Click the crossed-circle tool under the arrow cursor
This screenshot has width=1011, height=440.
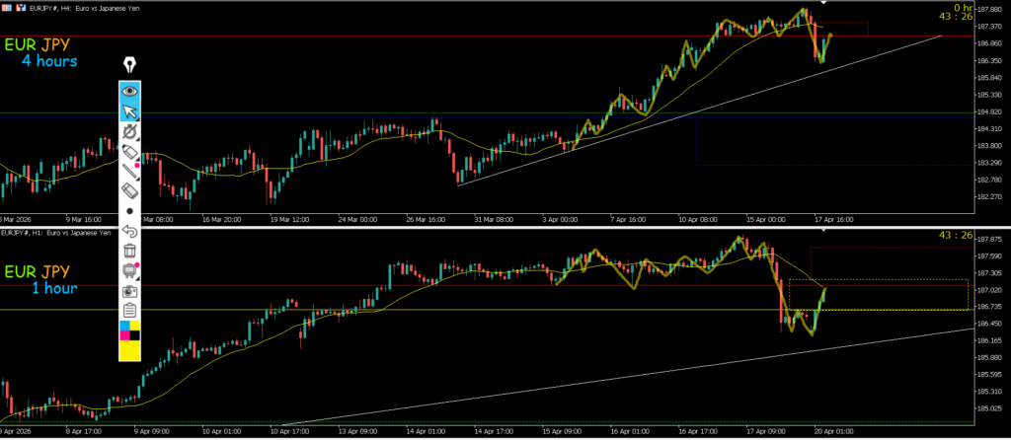[x=130, y=132]
